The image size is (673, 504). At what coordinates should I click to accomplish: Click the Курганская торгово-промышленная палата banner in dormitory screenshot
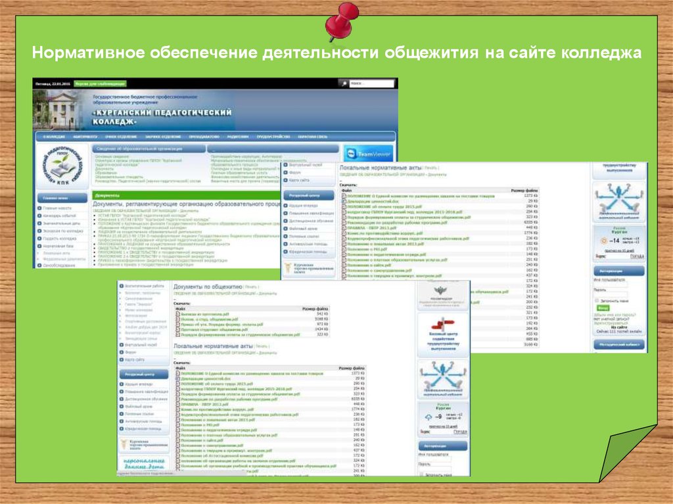(144, 444)
